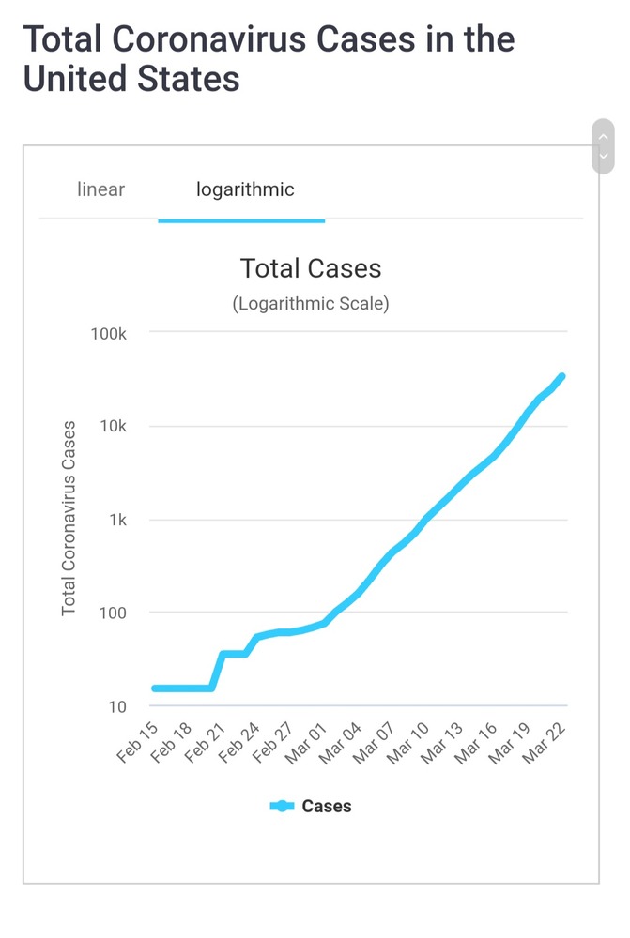Switch to the linear scale tab
Viewport: 630px width, 938px height.
tap(100, 189)
